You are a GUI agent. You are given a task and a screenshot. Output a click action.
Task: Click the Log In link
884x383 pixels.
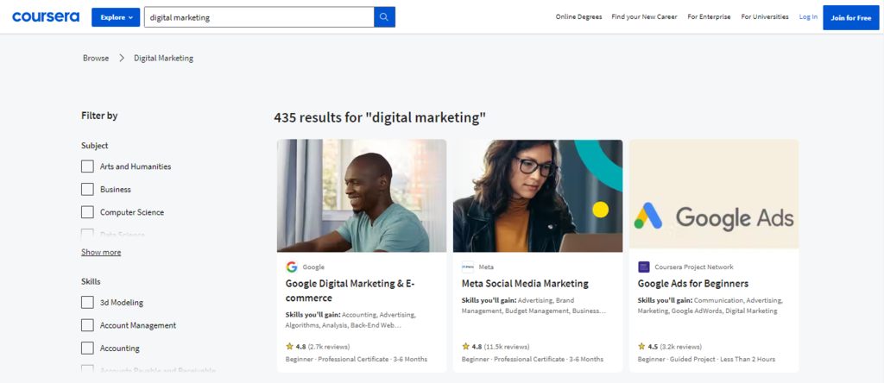click(x=808, y=17)
